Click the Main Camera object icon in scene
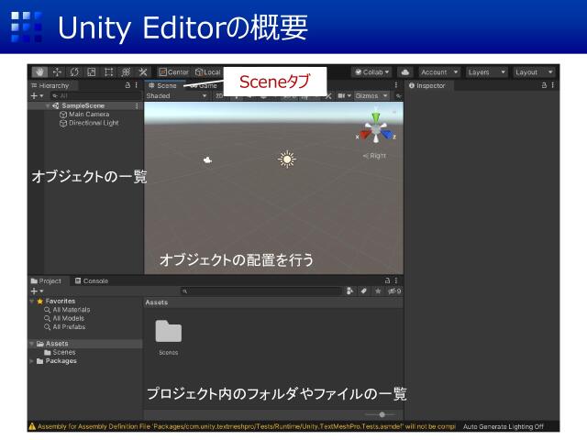The width and height of the screenshot is (587, 440). [208, 159]
